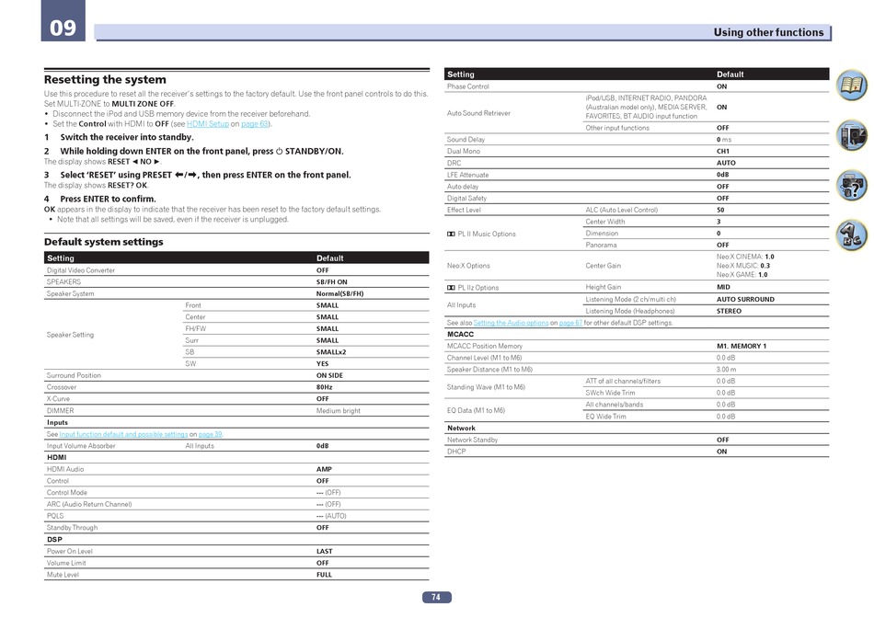Open the receiver connections icon
The width and height of the screenshot is (874, 618).
pos(852,135)
